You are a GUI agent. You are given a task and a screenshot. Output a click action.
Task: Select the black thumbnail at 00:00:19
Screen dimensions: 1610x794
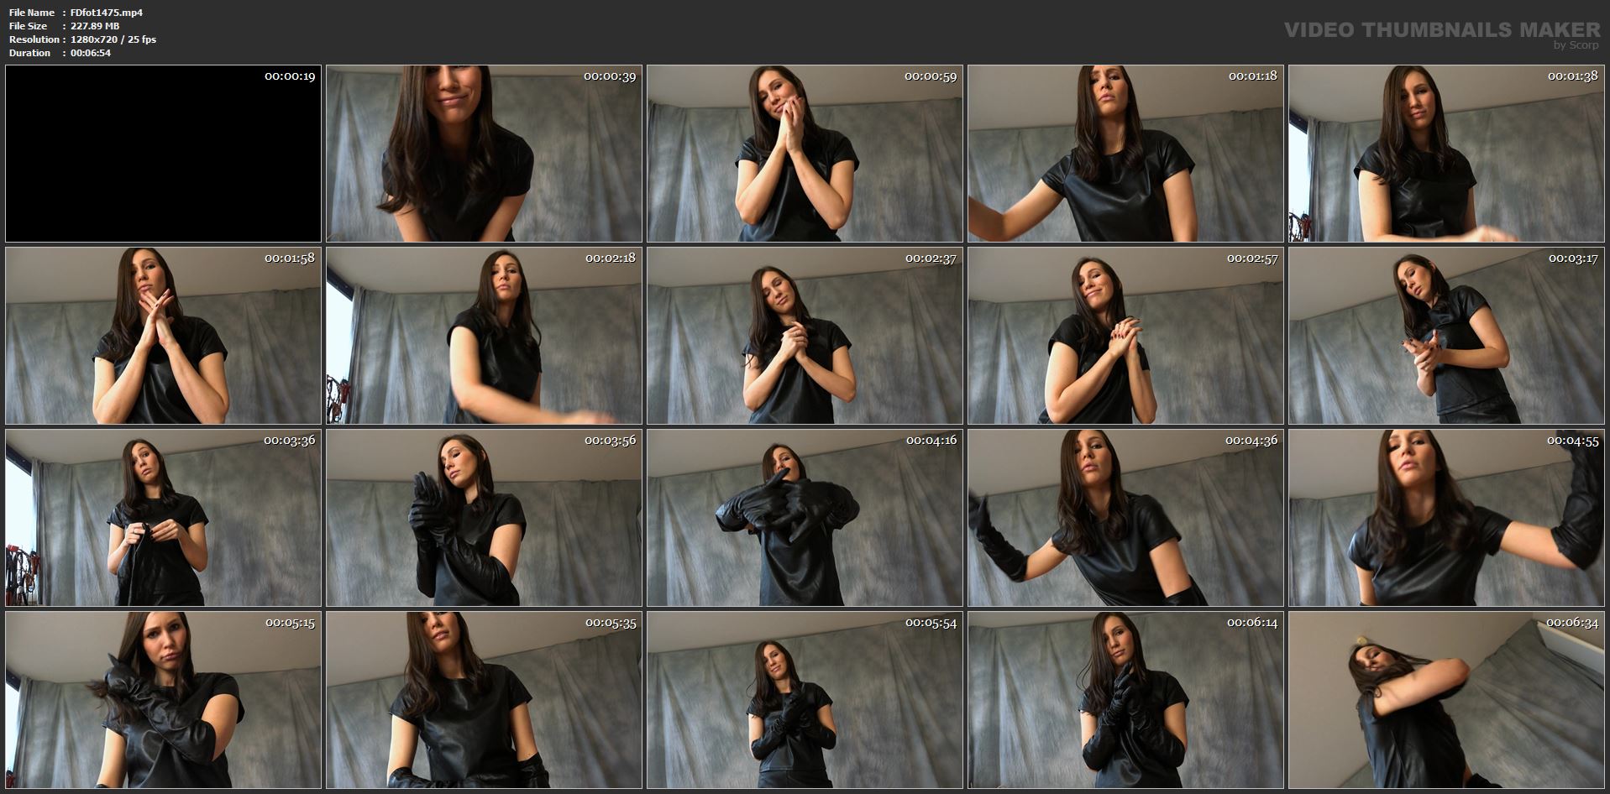click(x=163, y=154)
